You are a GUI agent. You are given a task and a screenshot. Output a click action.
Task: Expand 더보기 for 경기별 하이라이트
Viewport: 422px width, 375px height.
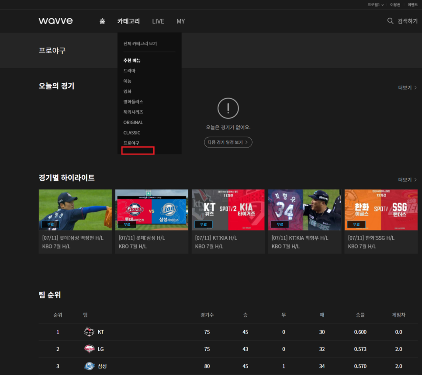(408, 180)
